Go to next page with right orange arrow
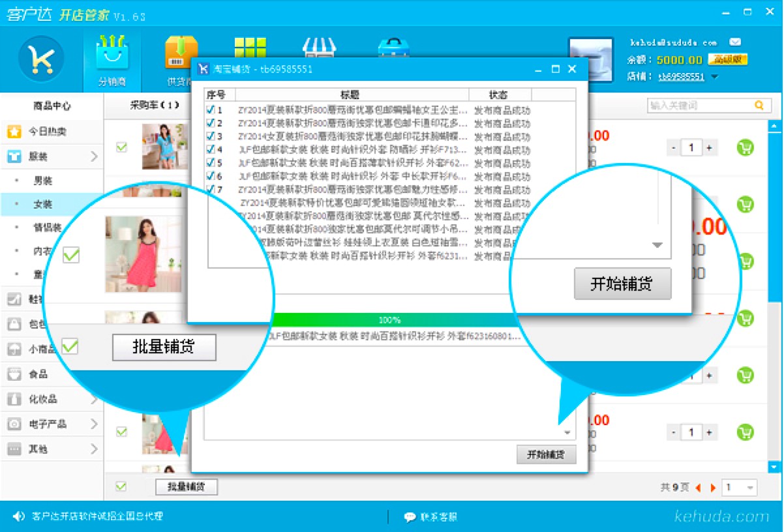 click(713, 488)
